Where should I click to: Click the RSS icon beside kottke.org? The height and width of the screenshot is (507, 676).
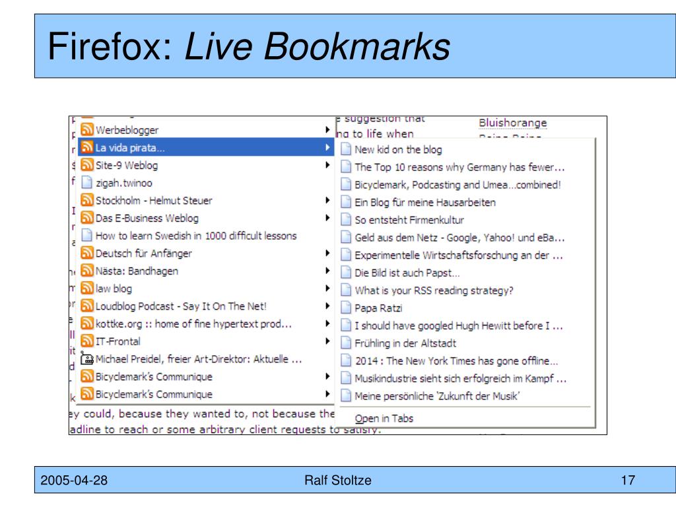pyautogui.click(x=87, y=323)
